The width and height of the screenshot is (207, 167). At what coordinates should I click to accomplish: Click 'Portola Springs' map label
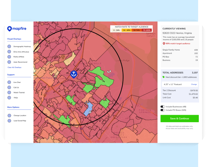(145, 111)
